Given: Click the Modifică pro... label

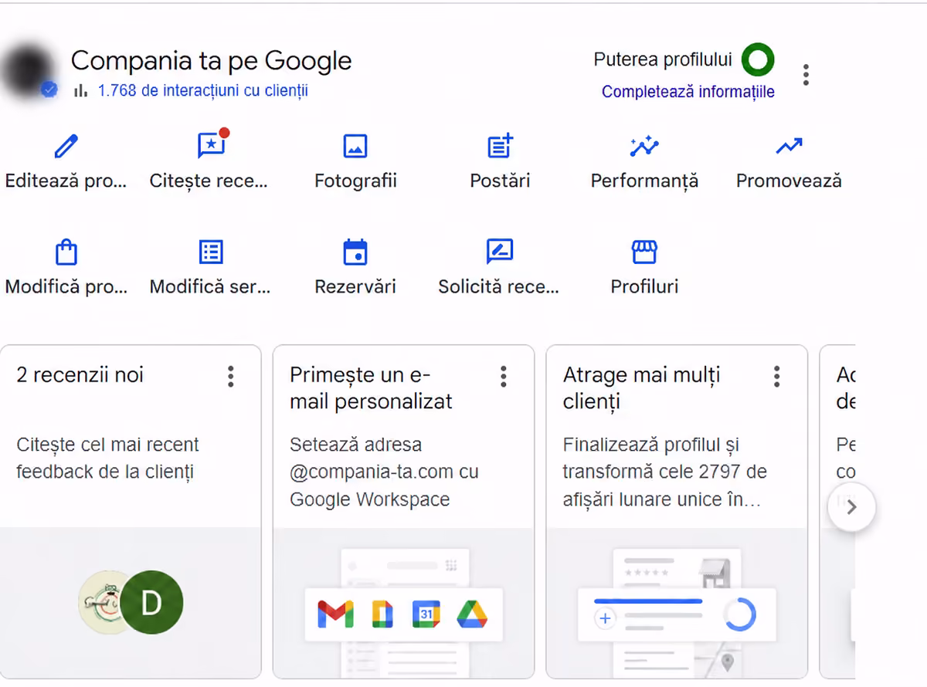Looking at the screenshot, I should [x=66, y=286].
